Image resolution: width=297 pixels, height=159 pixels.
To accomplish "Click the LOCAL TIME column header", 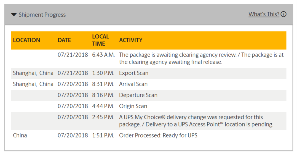I will (100, 40).
